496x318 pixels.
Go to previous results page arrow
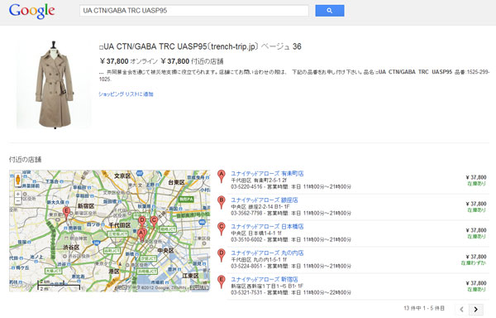pos(461,309)
